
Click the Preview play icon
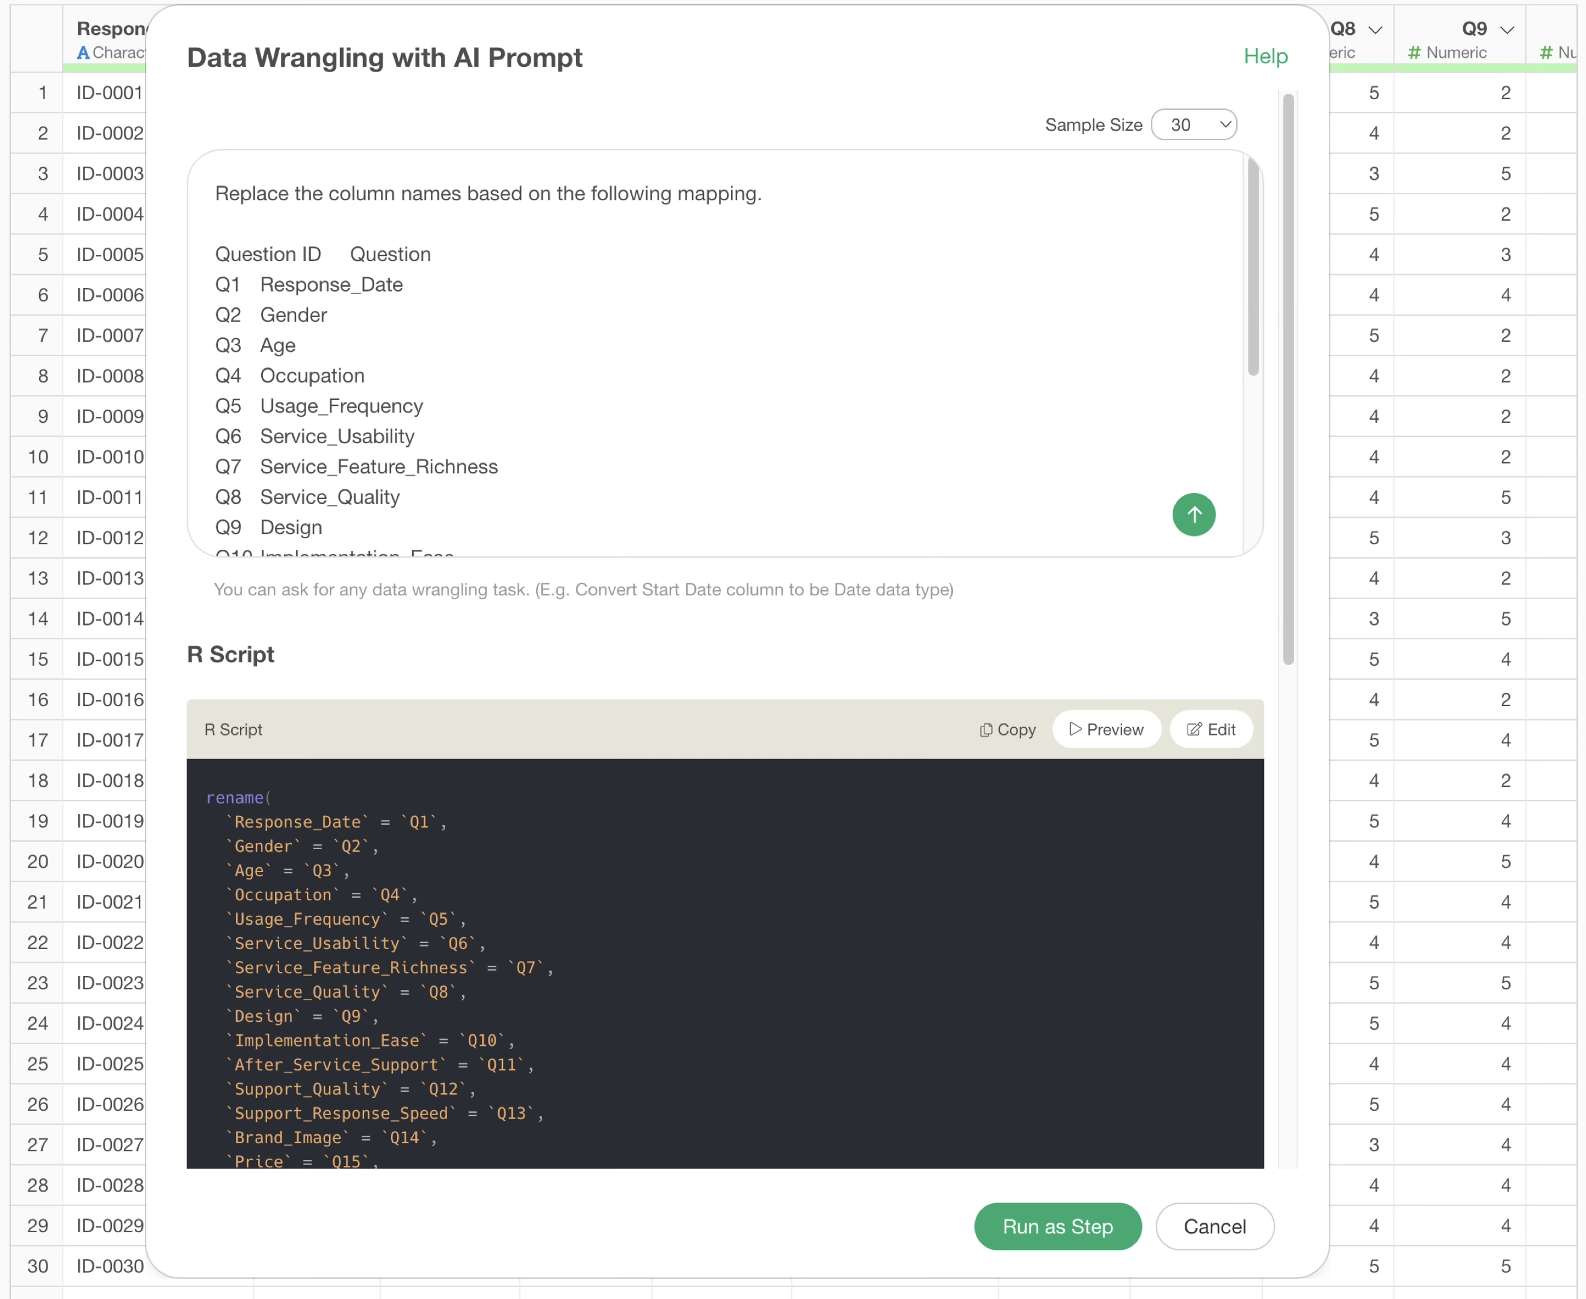(x=1075, y=729)
